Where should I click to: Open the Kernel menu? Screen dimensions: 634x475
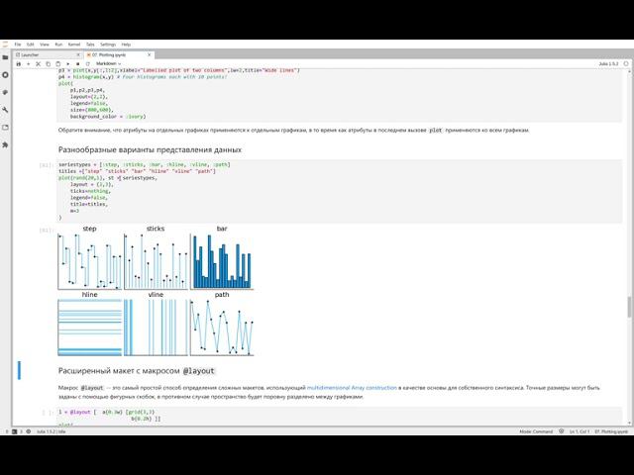(74, 45)
